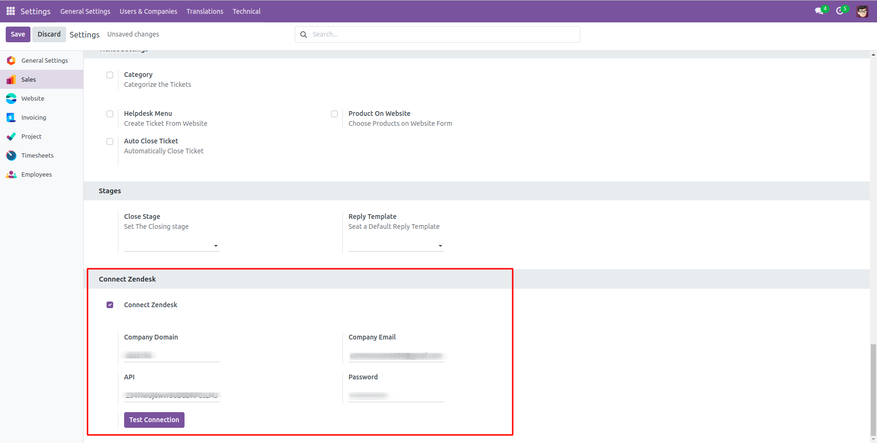Click the Password input field
877x443 pixels.
pyautogui.click(x=396, y=396)
